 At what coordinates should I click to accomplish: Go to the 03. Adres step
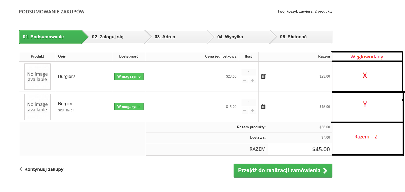165,37
